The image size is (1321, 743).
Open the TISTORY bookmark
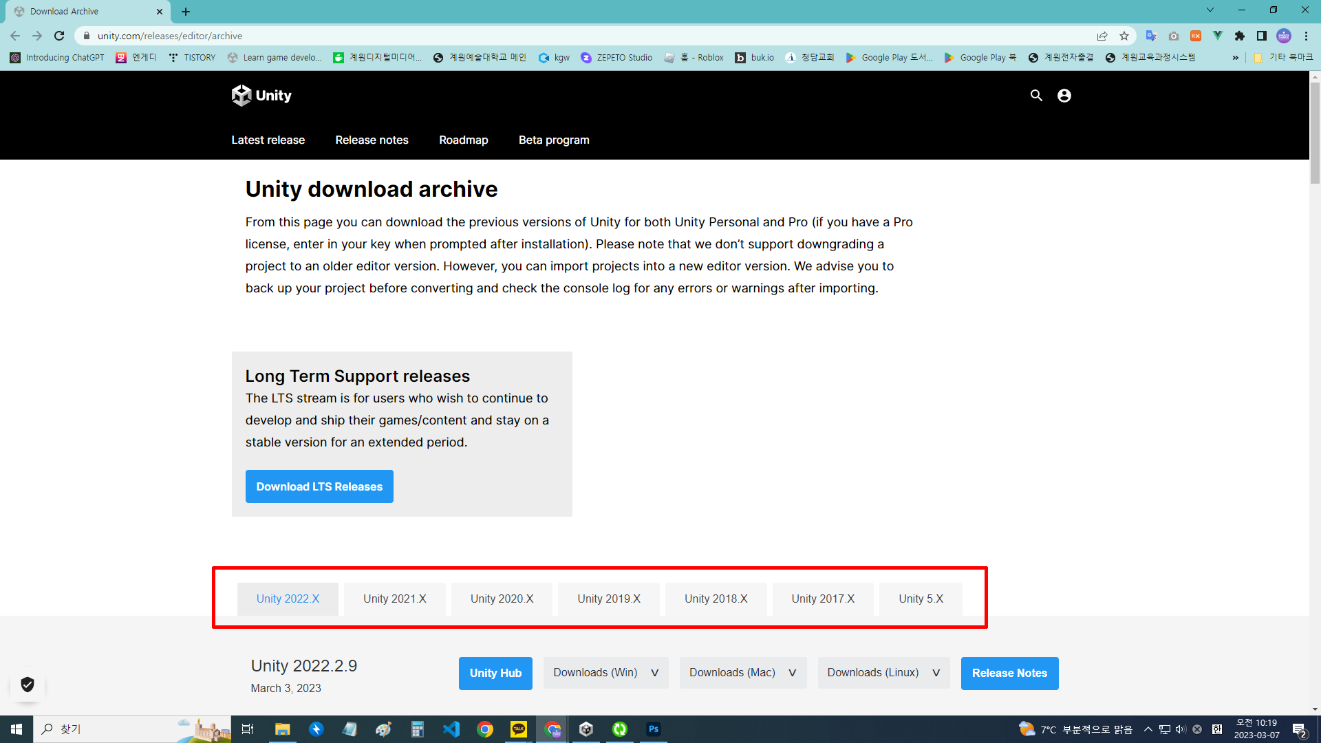click(192, 58)
